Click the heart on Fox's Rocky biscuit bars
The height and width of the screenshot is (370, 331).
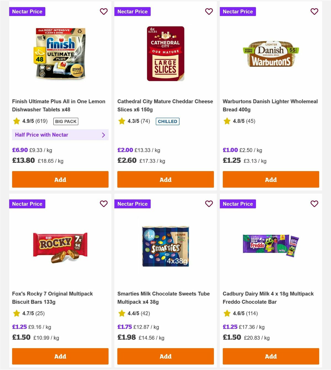click(x=104, y=204)
